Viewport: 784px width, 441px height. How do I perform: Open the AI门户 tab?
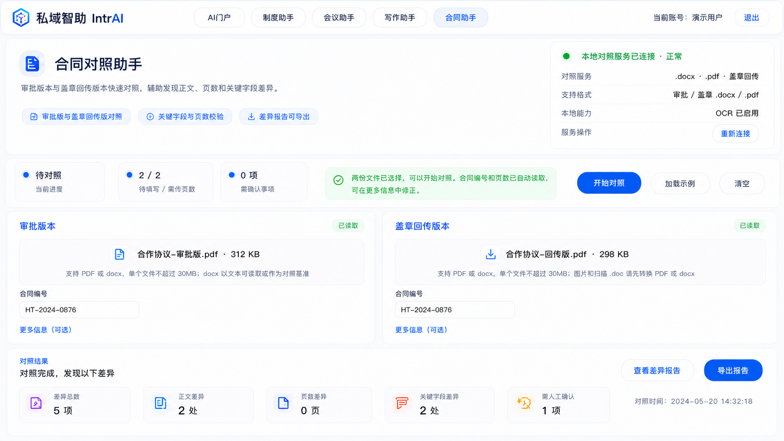pos(219,18)
